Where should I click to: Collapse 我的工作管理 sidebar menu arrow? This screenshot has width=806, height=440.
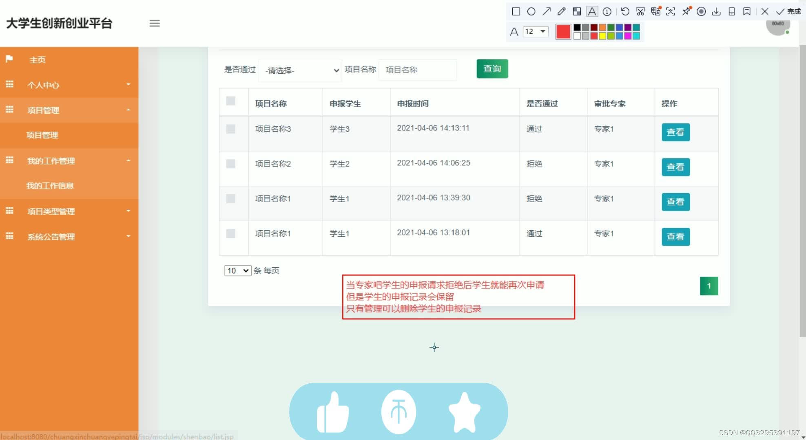pos(128,161)
